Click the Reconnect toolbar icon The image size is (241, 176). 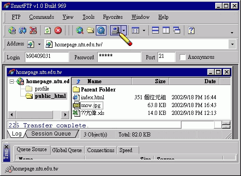pyautogui.click(x=23, y=30)
